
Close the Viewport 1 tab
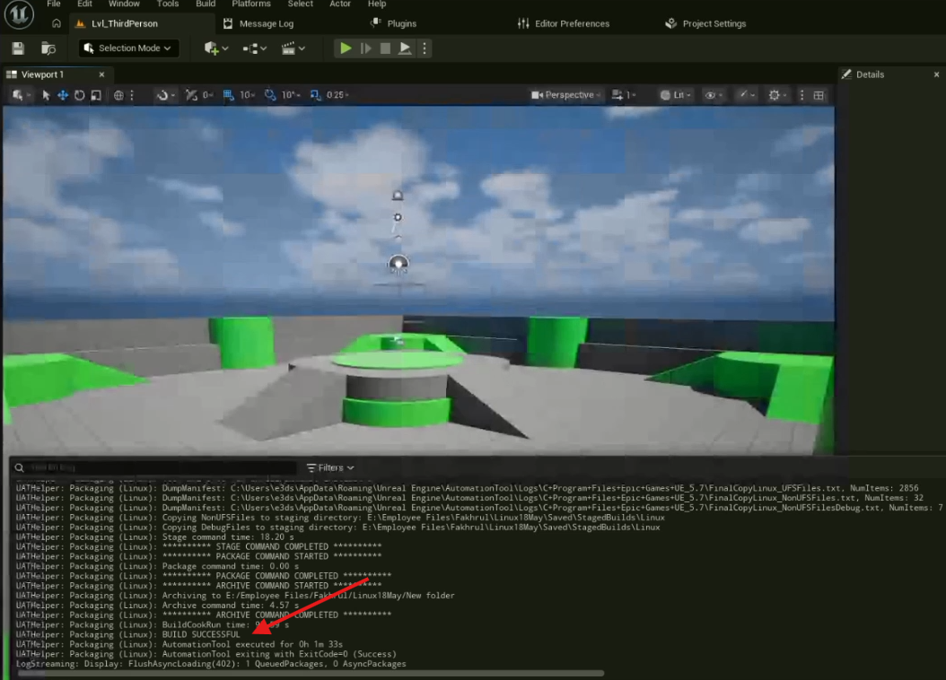(x=101, y=74)
